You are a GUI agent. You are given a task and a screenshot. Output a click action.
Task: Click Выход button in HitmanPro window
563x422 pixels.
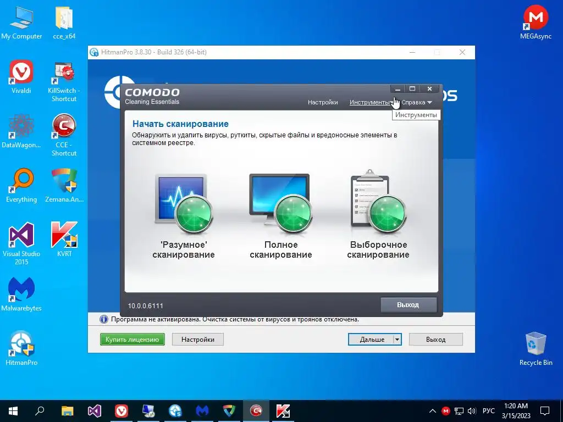pos(436,340)
